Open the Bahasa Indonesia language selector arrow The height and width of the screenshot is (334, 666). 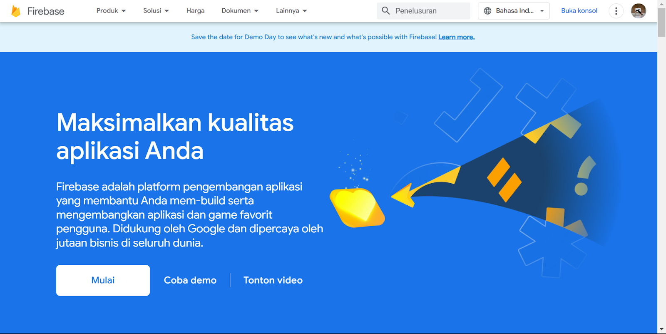point(542,11)
